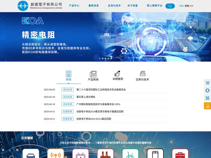This screenshot has width=211, height=158.
Task: Select the wind turbine energy icon
Action: (130, 153)
